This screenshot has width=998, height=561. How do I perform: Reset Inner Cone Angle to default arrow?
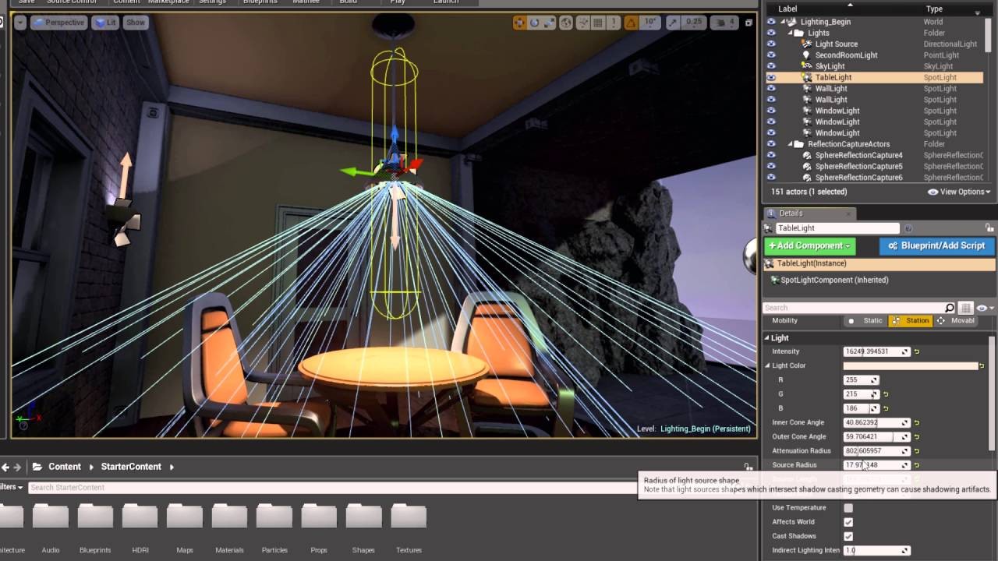click(916, 422)
